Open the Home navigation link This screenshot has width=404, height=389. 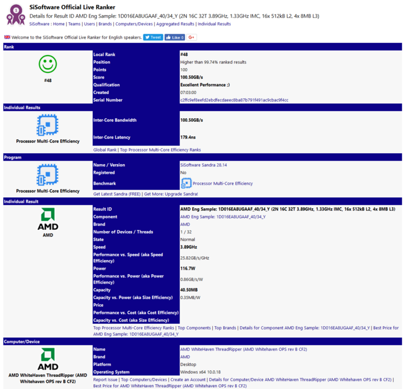click(58, 24)
